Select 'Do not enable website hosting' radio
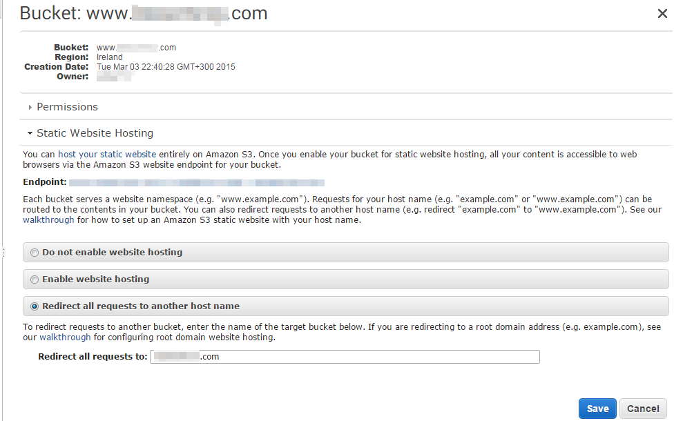Screen dimensions: 674x421 (x=35, y=253)
